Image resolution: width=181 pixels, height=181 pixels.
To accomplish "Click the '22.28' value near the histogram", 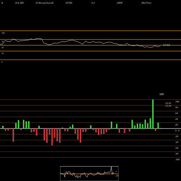I will (168, 103).
